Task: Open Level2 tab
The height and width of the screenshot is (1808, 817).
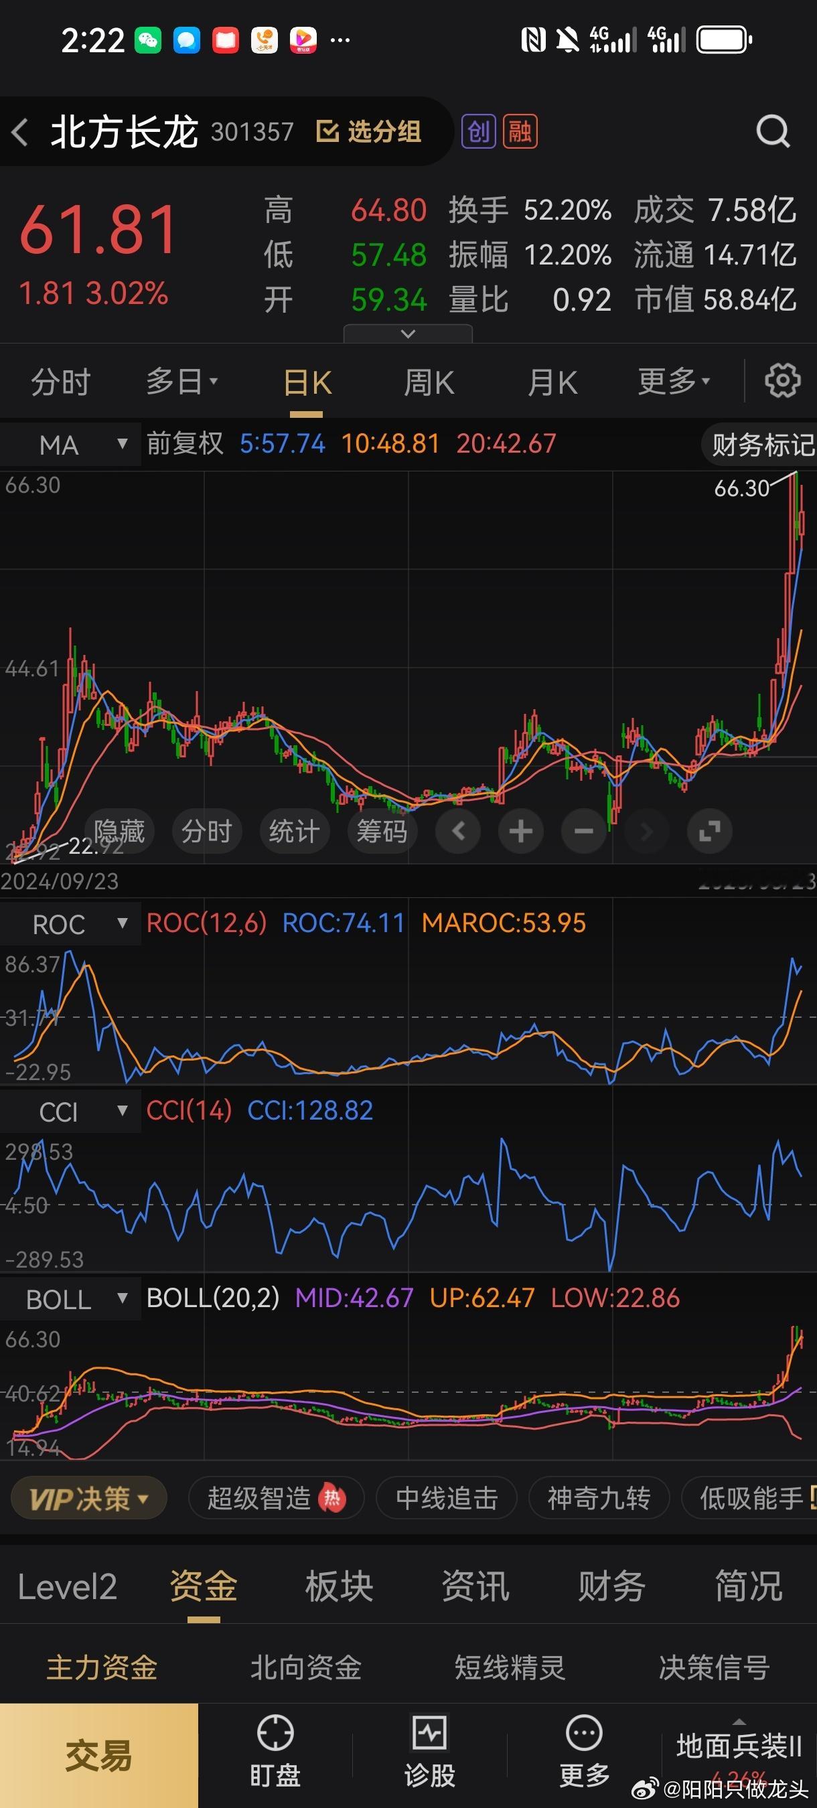Action: pos(68,1587)
